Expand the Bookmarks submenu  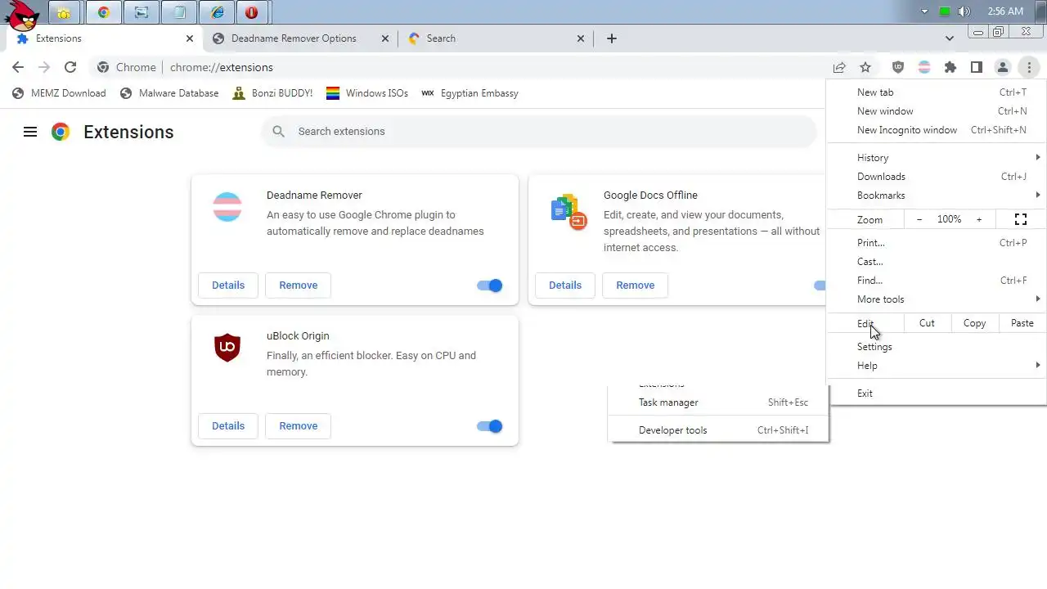coord(937,195)
